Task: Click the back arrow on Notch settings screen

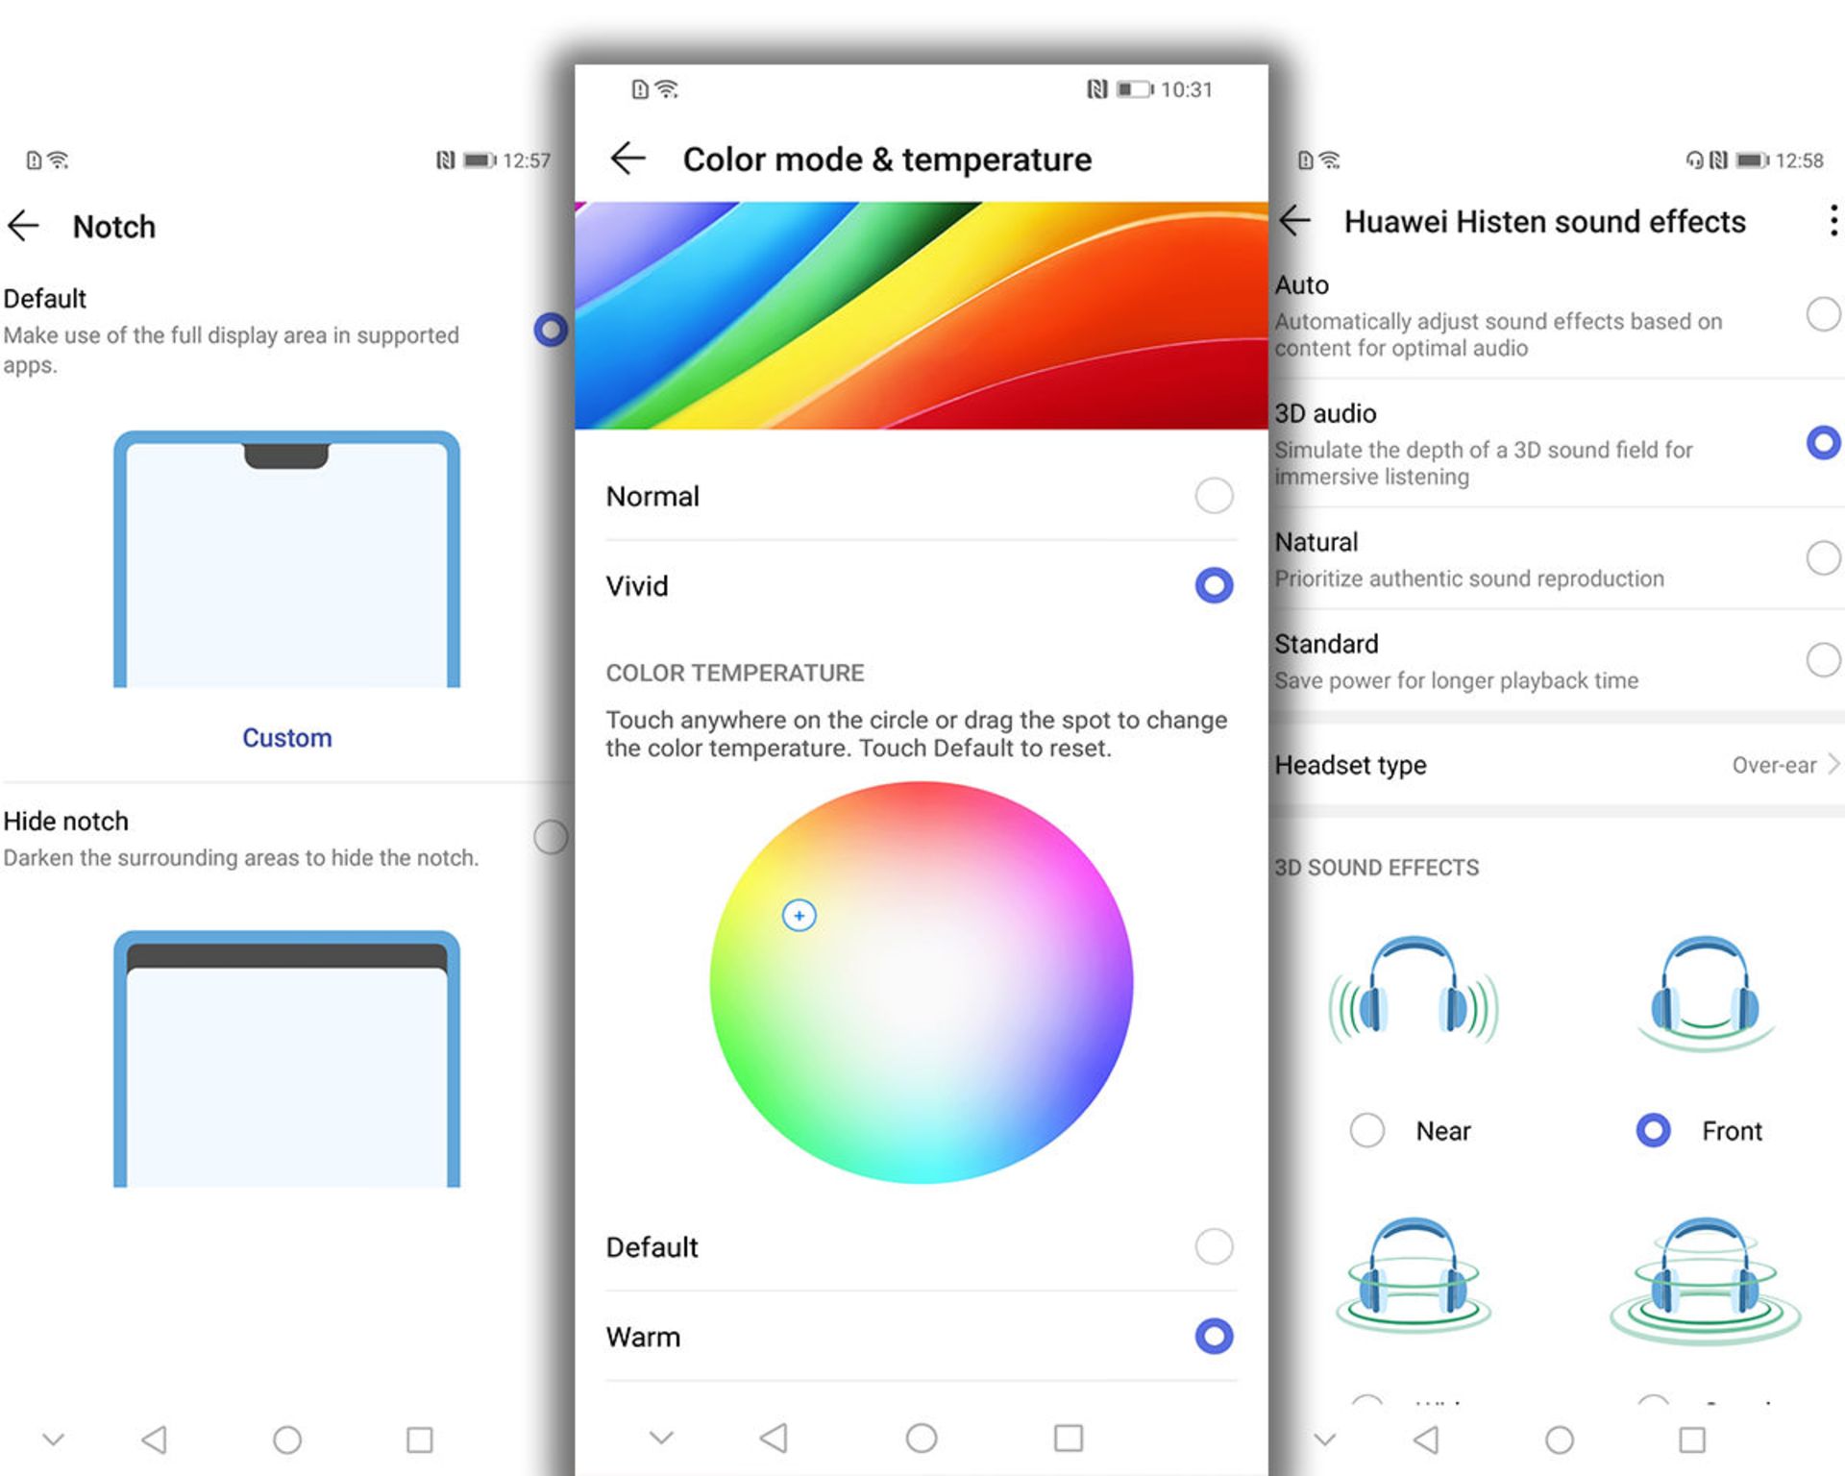Action: pos(26,223)
